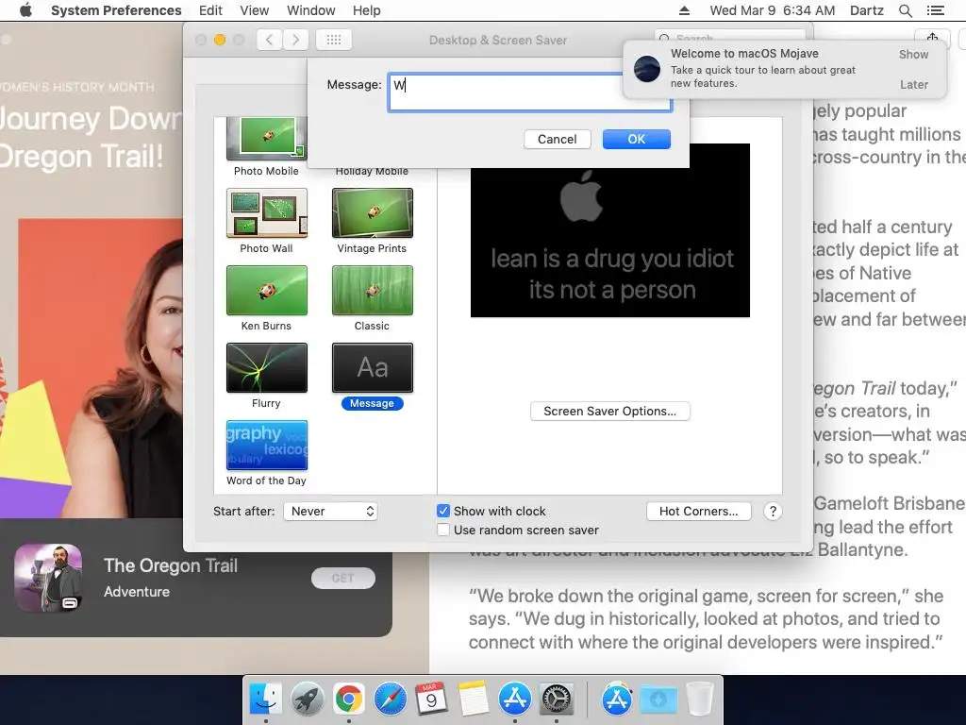Open help with question mark button
Viewport: 966px width, 725px height.
pyautogui.click(x=773, y=511)
